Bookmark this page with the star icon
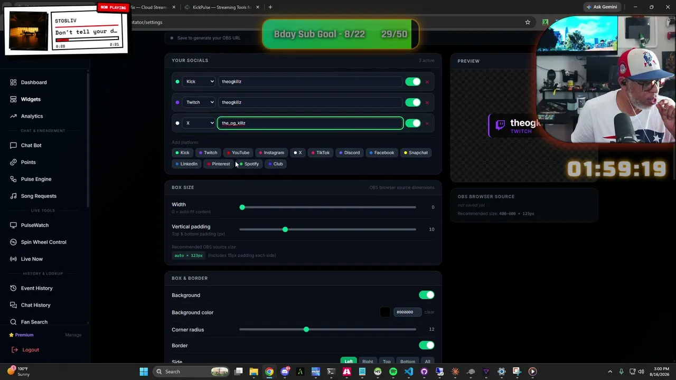 click(x=528, y=22)
